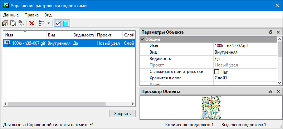This screenshot has width=283, height=129.
Task: Select the Сглаживать при отрисовке property label
Action: 176,71
